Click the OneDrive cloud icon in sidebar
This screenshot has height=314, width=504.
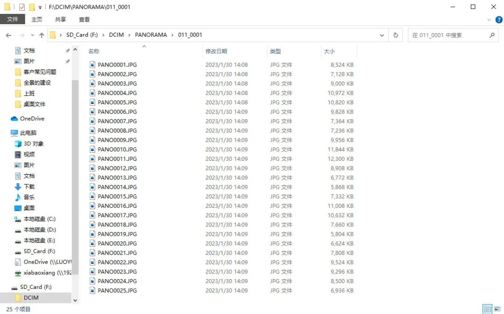(x=14, y=119)
